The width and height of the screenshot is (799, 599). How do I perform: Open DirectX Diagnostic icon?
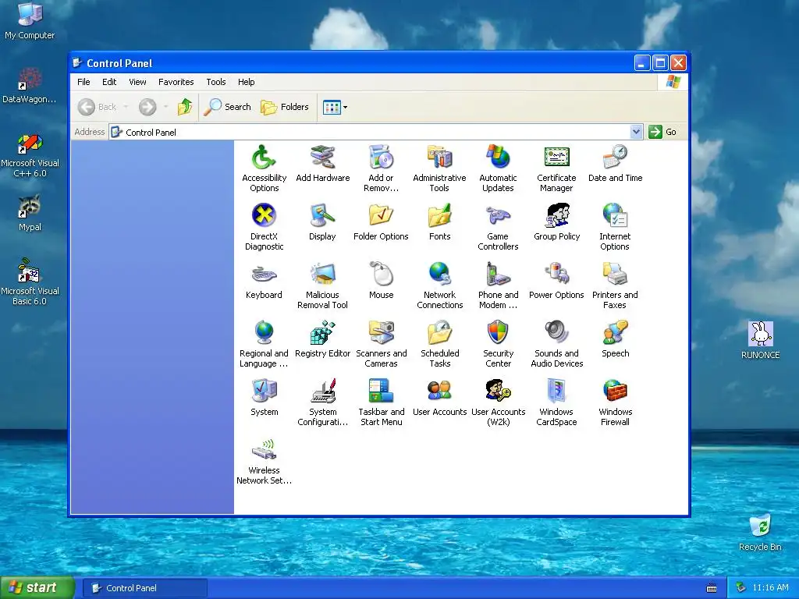(x=264, y=215)
